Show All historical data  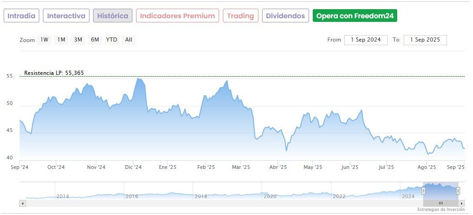click(129, 40)
